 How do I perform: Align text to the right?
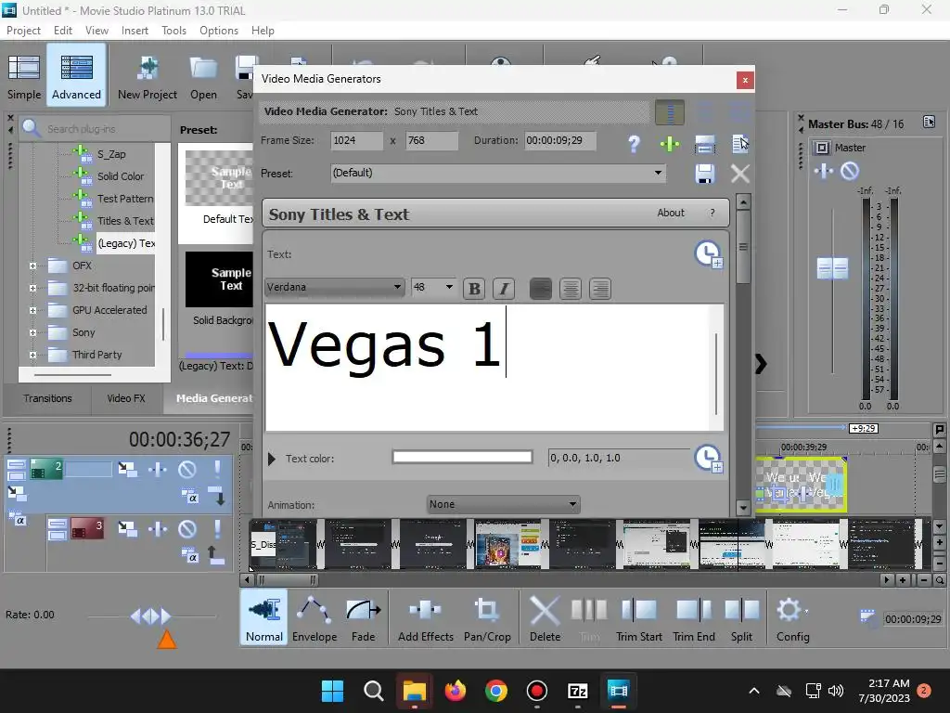tap(600, 289)
